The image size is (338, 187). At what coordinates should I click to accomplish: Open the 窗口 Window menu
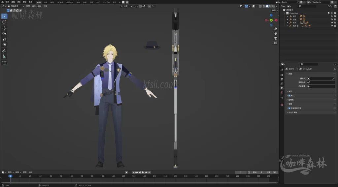coord(24,2)
